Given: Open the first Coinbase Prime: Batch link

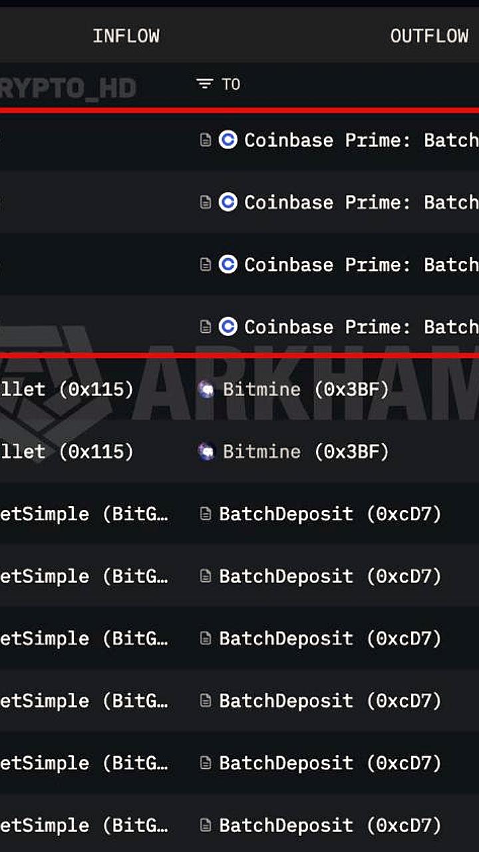Looking at the screenshot, I should click(x=359, y=140).
